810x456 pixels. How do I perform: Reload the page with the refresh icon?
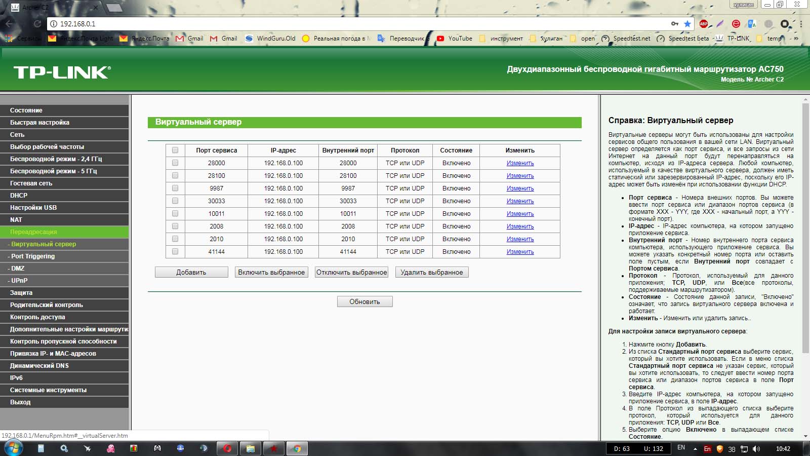click(37, 24)
